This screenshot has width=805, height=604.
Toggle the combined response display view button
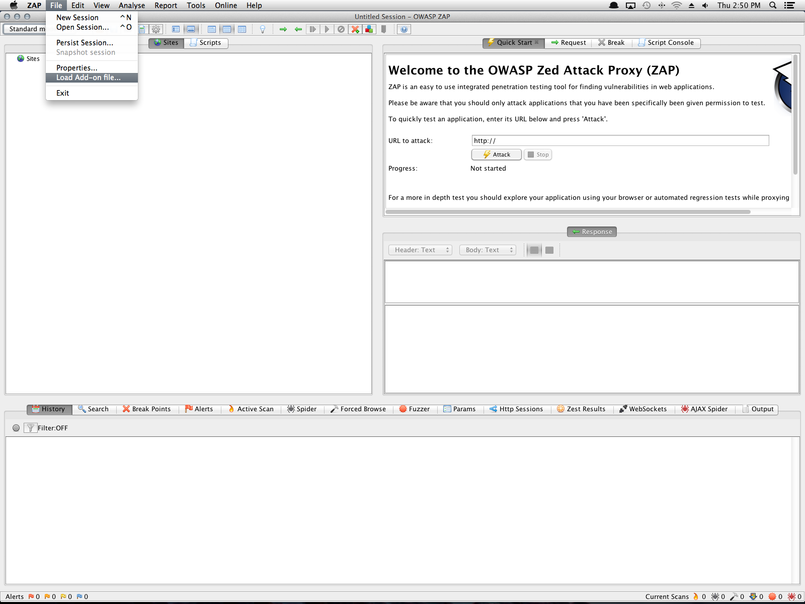(534, 250)
